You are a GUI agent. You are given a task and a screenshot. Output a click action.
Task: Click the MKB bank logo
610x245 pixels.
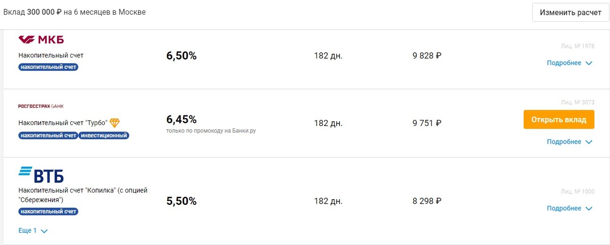click(x=41, y=40)
